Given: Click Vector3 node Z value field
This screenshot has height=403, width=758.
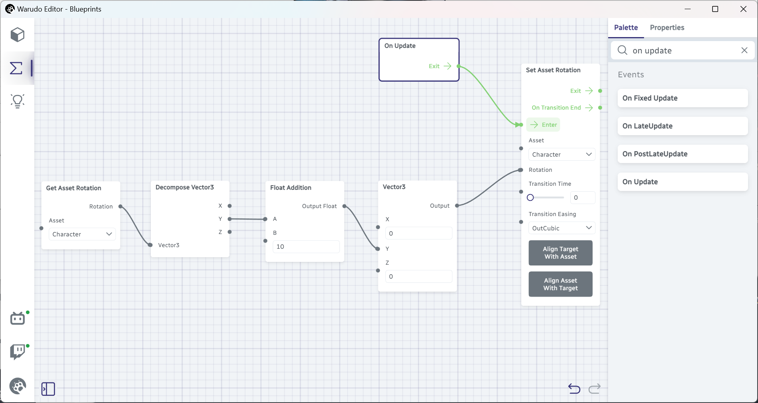Looking at the screenshot, I should pyautogui.click(x=418, y=276).
